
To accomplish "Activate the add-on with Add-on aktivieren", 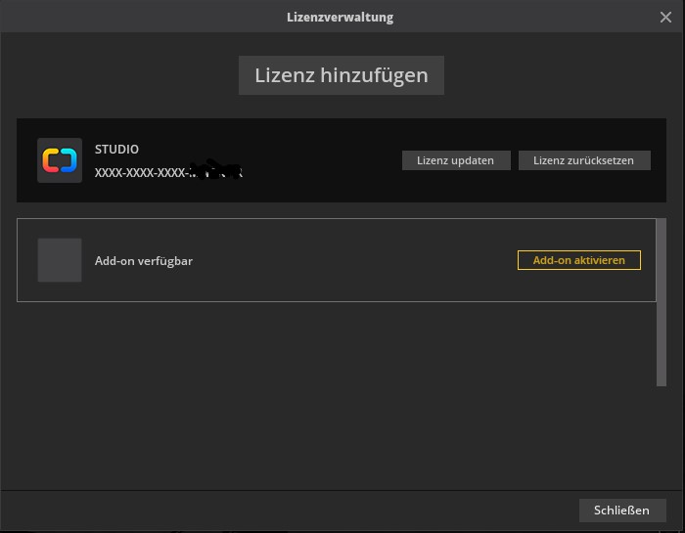I will 578,260.
